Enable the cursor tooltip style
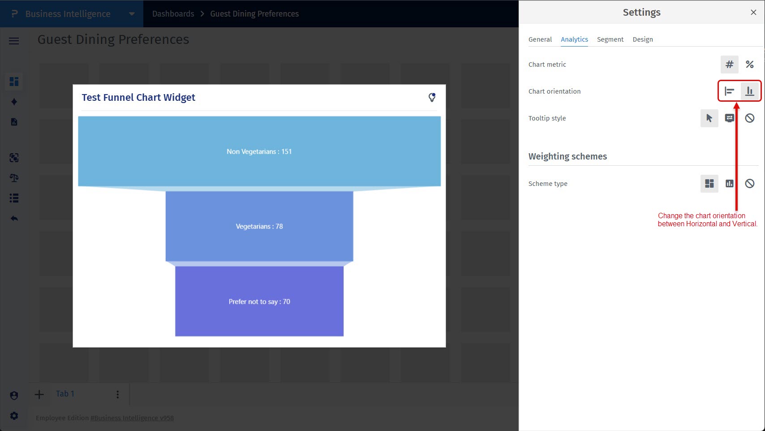765x431 pixels. coord(709,118)
